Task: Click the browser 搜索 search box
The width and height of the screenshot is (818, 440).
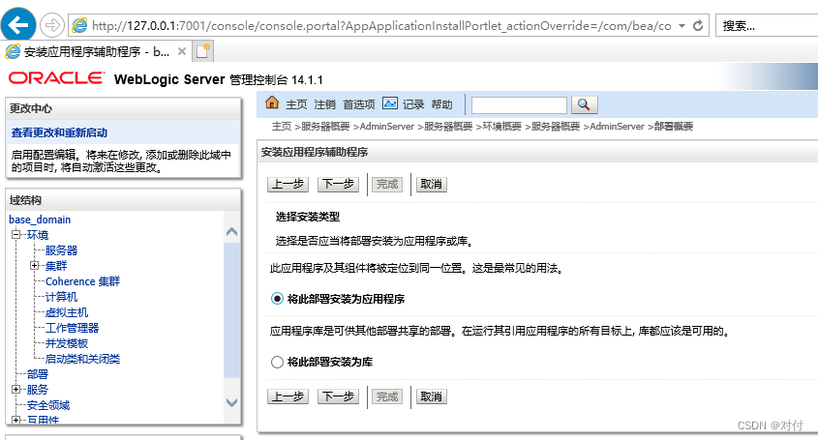Action: (767, 25)
